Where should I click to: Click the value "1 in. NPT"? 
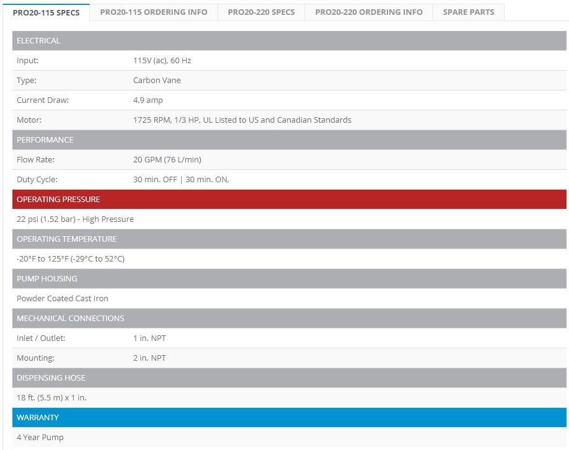tap(149, 338)
